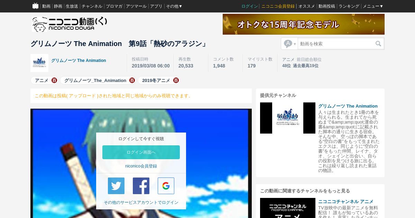Click グリムノーツ The Animation uploader name link
Screen dimensions: 415x218
tap(79, 61)
